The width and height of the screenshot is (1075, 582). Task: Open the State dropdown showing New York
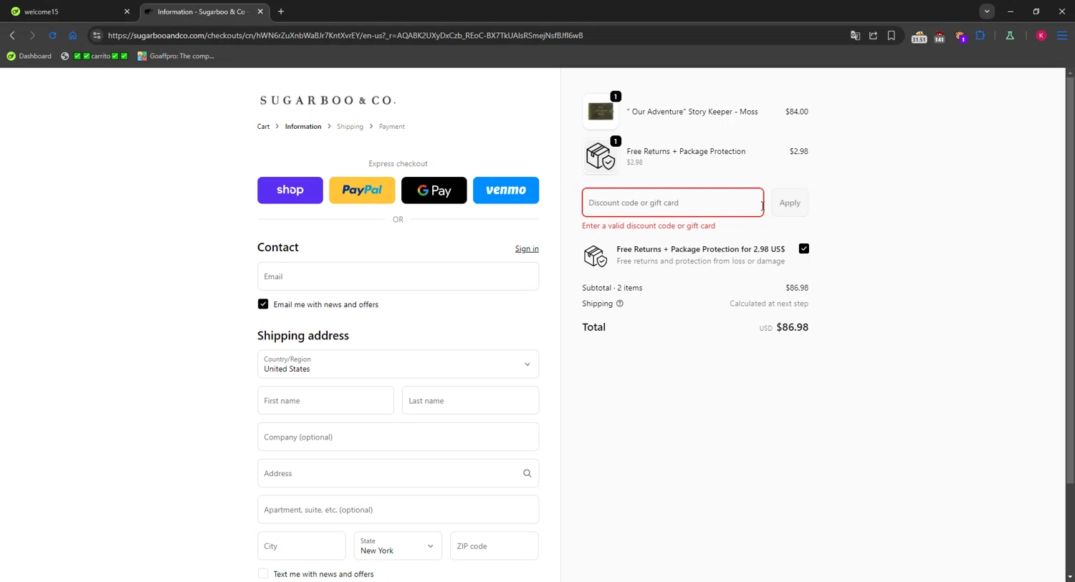tap(398, 546)
